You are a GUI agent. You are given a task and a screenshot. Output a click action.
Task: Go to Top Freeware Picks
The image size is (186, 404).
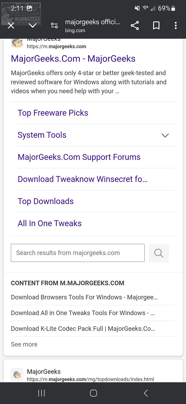(53, 113)
